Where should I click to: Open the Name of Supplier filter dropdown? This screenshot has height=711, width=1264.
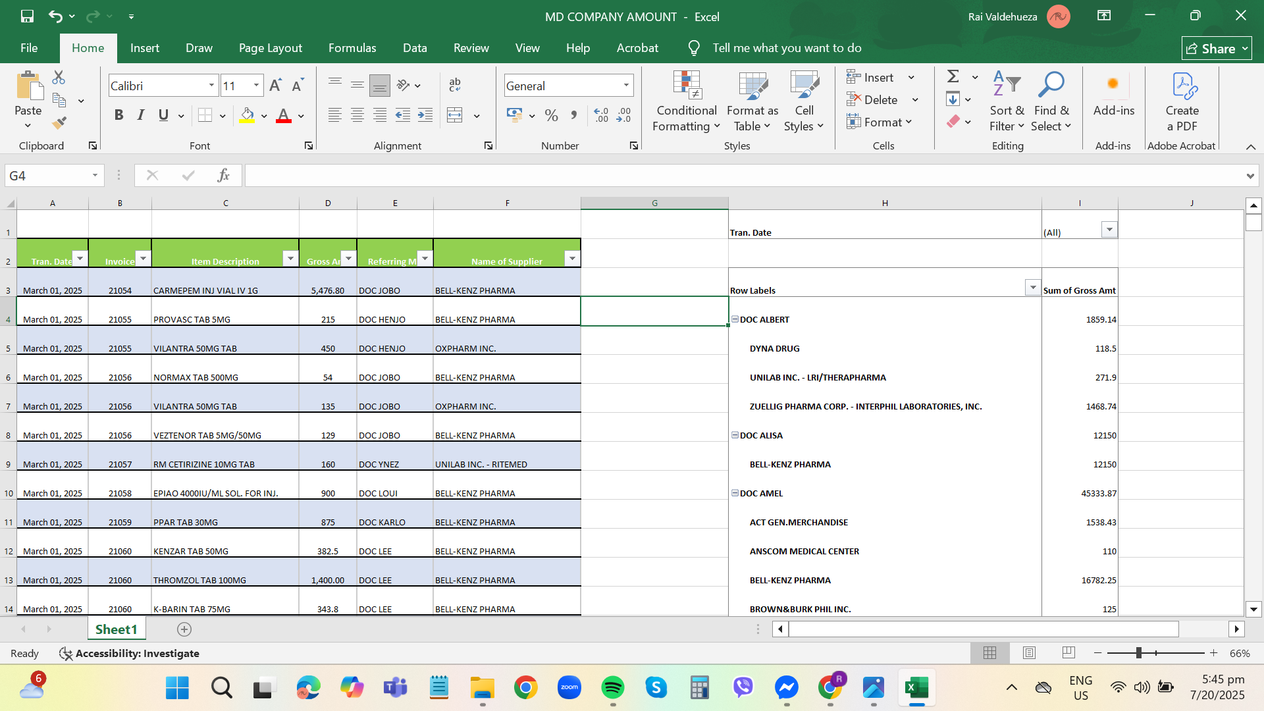572,259
